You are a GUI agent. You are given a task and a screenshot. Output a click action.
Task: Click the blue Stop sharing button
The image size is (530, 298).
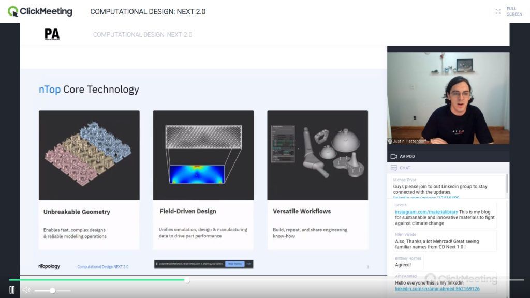[235, 264]
